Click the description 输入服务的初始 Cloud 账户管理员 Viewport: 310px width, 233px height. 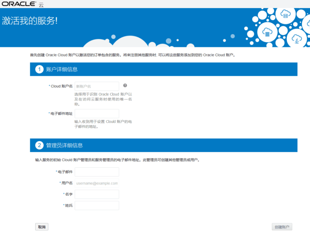(117, 160)
